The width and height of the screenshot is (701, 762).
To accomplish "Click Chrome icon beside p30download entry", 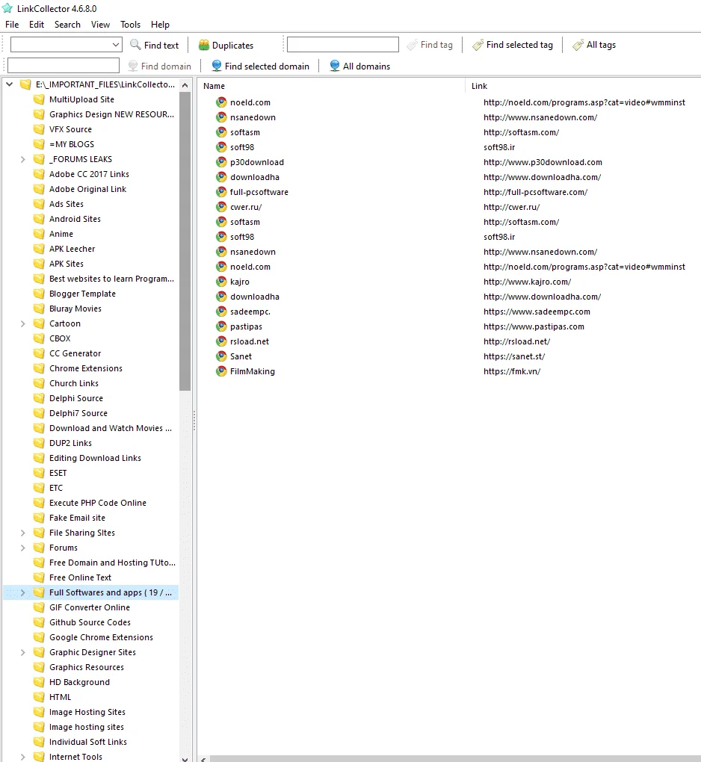I will click(x=222, y=162).
